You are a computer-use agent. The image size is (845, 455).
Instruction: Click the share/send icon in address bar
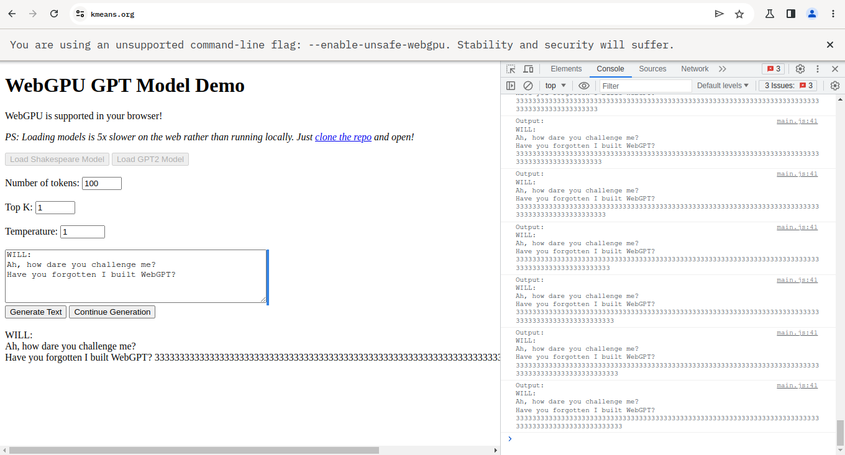719,14
